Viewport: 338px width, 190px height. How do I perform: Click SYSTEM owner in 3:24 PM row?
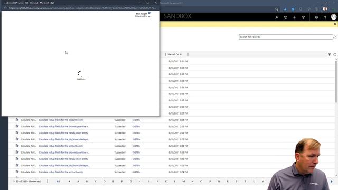coord(136,120)
